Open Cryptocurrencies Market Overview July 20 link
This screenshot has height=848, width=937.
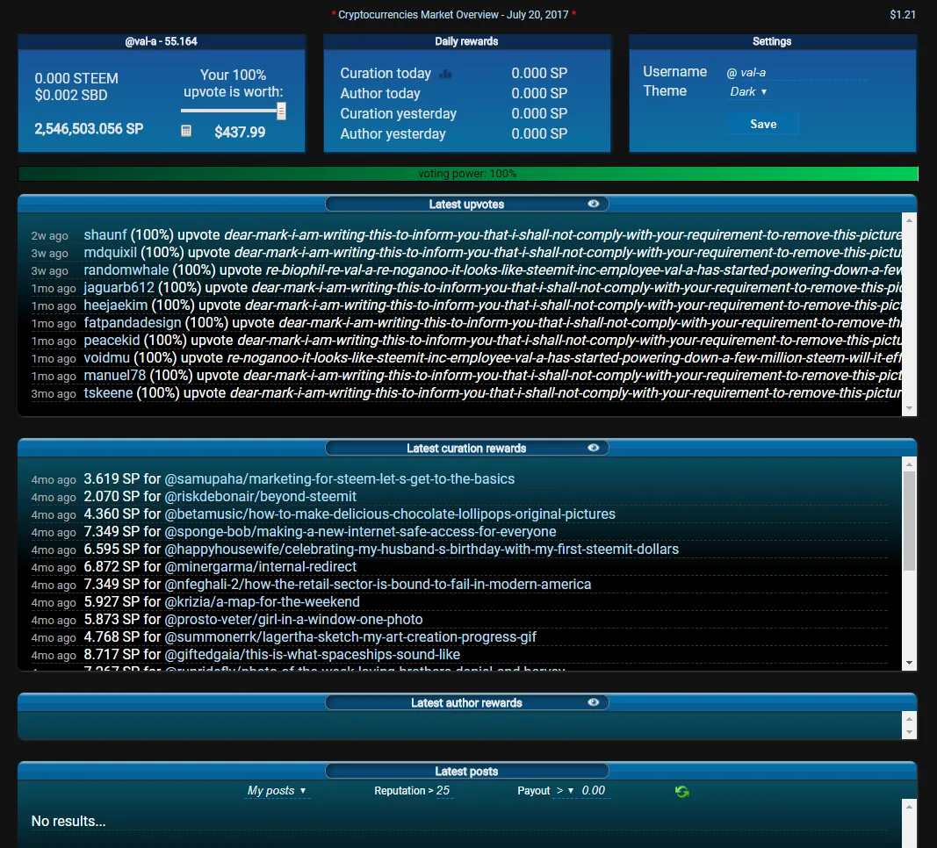coord(453,14)
